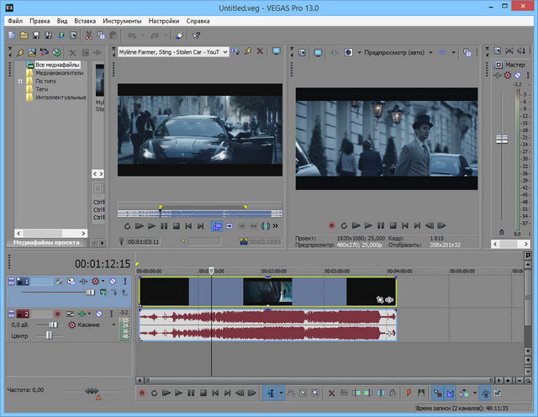
Task: Open the Касание automation mode dropdown
Action: click(x=114, y=325)
